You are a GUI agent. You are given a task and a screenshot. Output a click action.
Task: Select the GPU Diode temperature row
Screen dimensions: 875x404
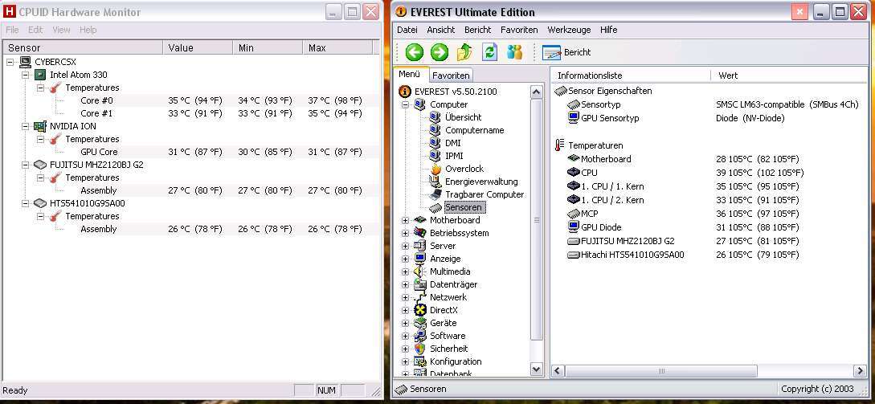[x=683, y=227]
